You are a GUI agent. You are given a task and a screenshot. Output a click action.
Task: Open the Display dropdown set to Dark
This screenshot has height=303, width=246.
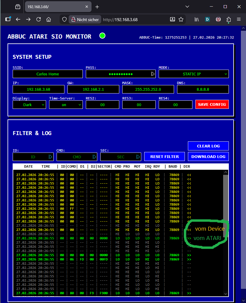29,104
